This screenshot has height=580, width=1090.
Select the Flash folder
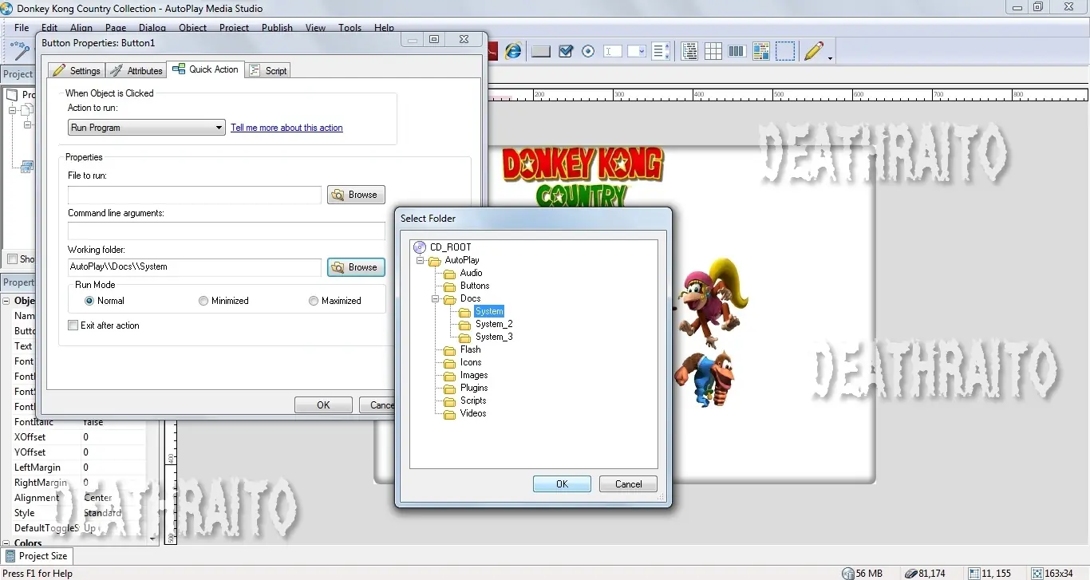470,349
